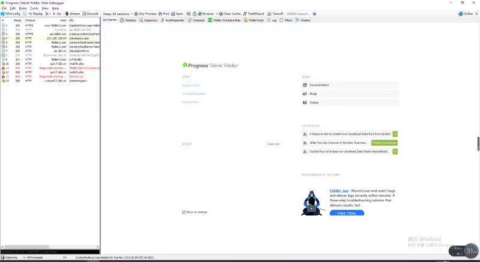This screenshot has height=262, width=480.
Task: Click Clear Cache in the toolbar
Action: point(230,14)
